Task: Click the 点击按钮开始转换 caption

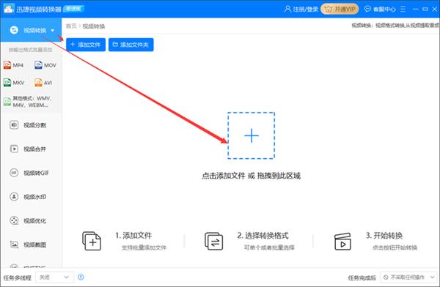Action: pyautogui.click(x=395, y=247)
